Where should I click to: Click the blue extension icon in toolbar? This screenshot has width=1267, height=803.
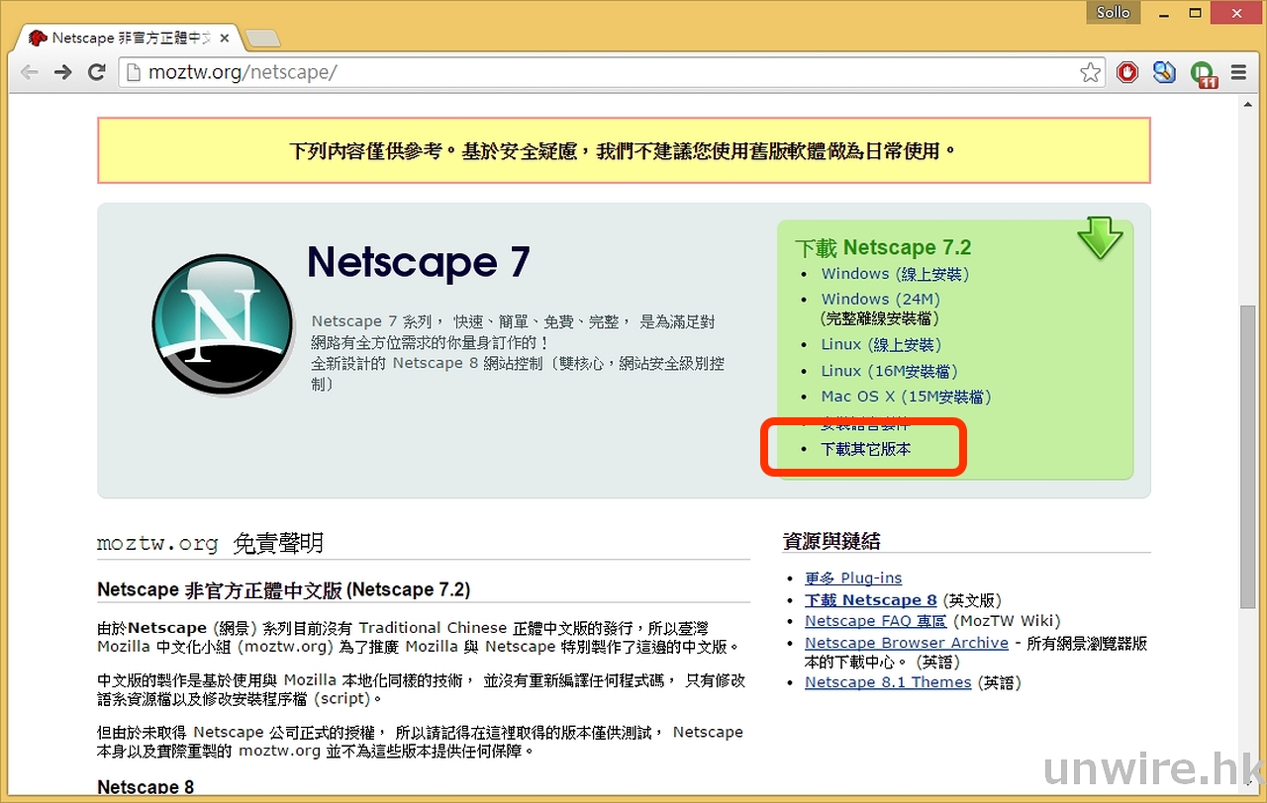pyautogui.click(x=1164, y=72)
